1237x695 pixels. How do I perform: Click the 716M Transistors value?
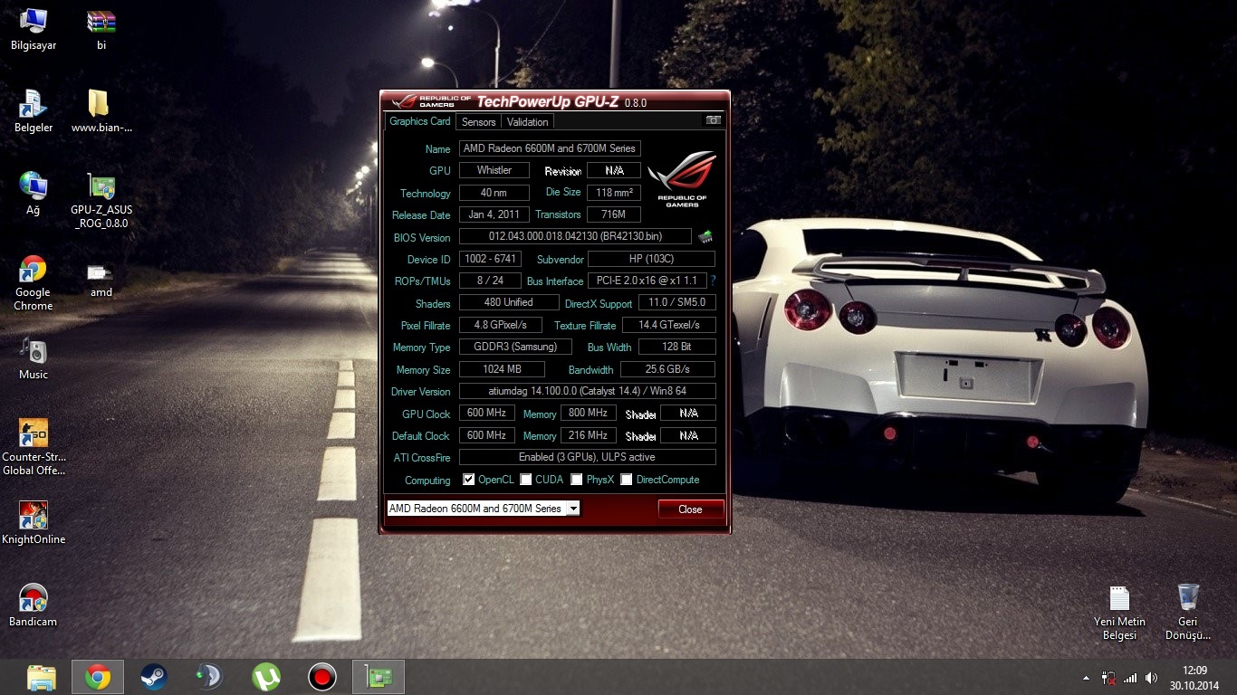click(x=614, y=214)
